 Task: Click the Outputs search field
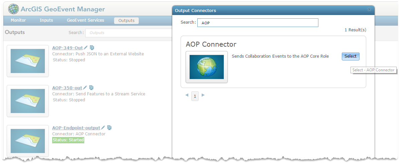point(129,33)
